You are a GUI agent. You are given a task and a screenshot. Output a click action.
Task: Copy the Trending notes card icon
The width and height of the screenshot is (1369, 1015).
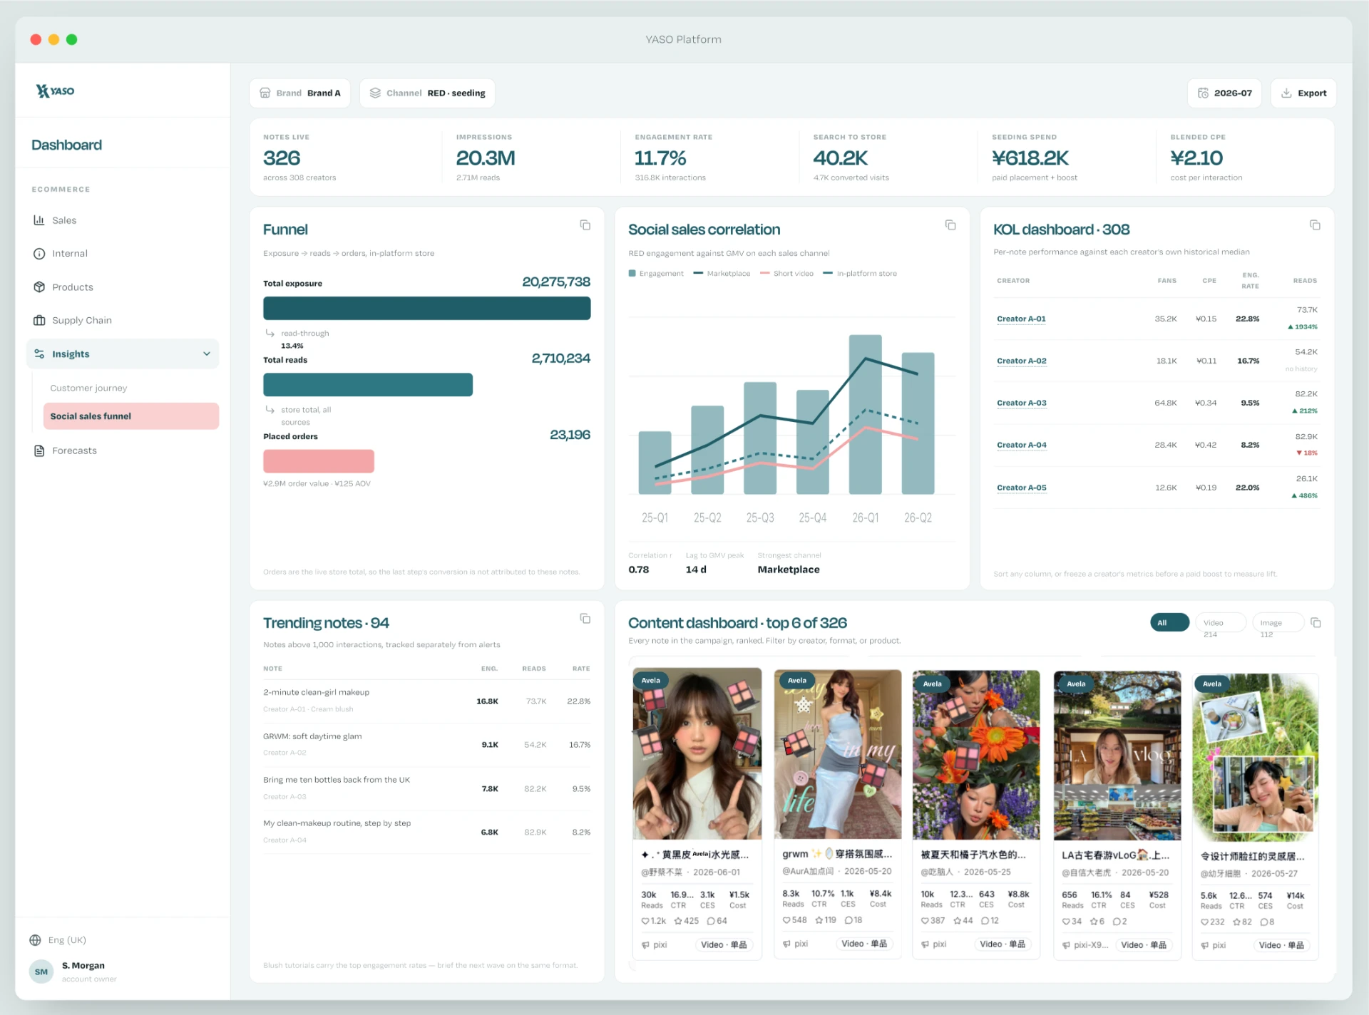click(x=585, y=619)
